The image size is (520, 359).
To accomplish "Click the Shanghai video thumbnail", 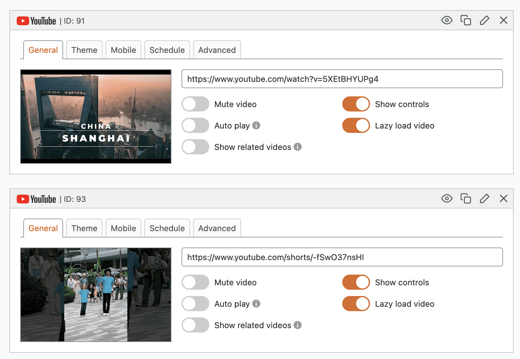I will point(96,117).
